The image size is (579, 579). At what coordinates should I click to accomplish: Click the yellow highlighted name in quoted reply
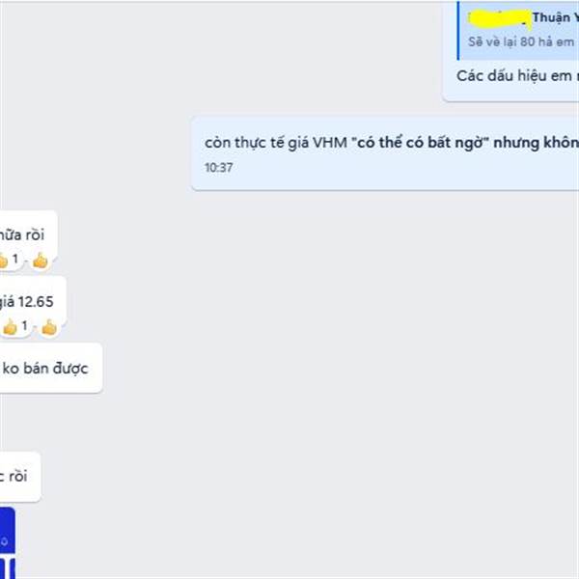(x=500, y=18)
